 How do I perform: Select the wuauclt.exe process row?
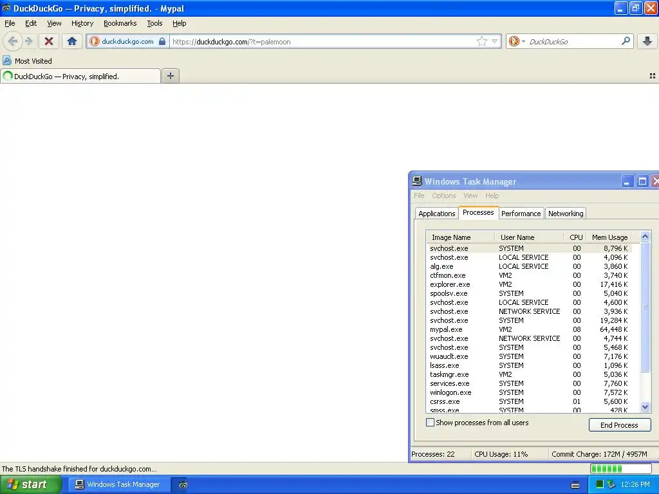tap(529, 356)
